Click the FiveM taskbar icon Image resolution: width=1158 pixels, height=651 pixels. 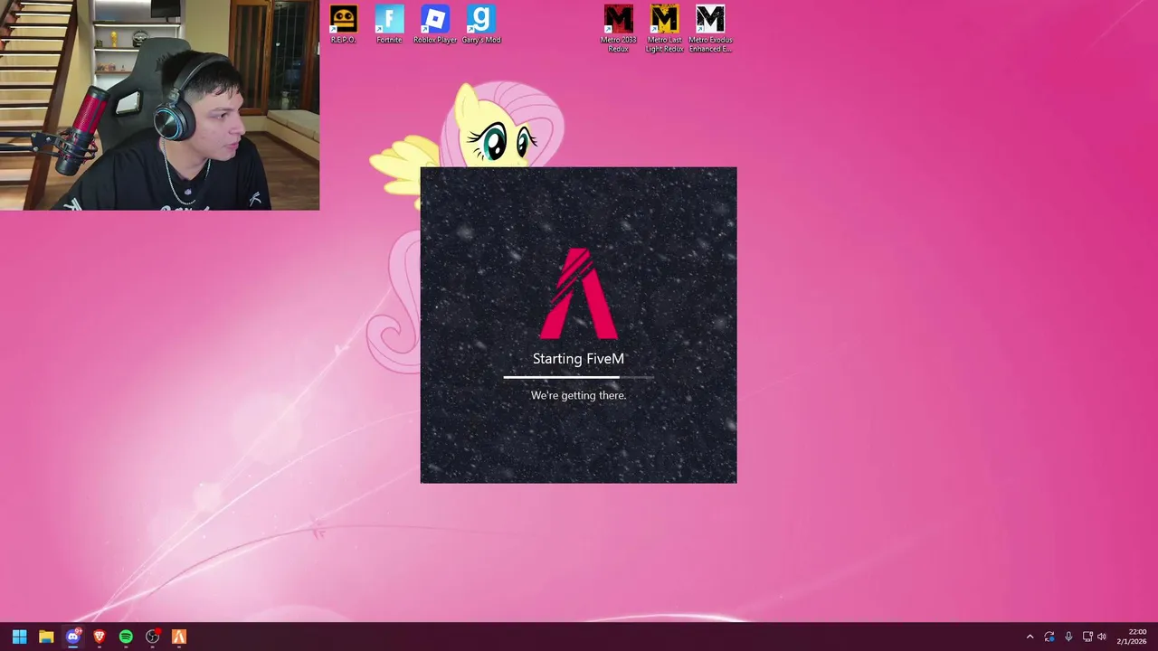[x=179, y=637]
